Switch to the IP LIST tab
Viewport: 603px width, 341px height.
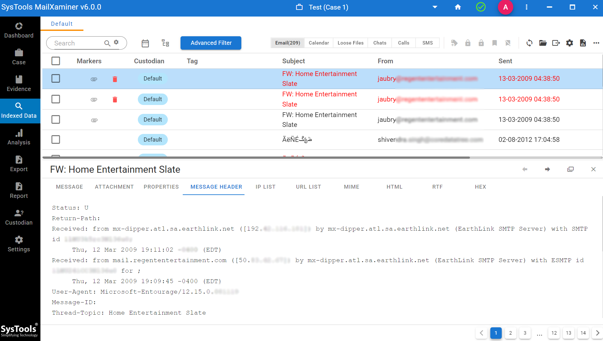click(265, 187)
